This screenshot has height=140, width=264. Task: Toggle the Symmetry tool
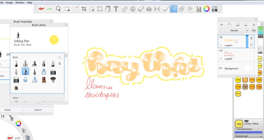157,9
